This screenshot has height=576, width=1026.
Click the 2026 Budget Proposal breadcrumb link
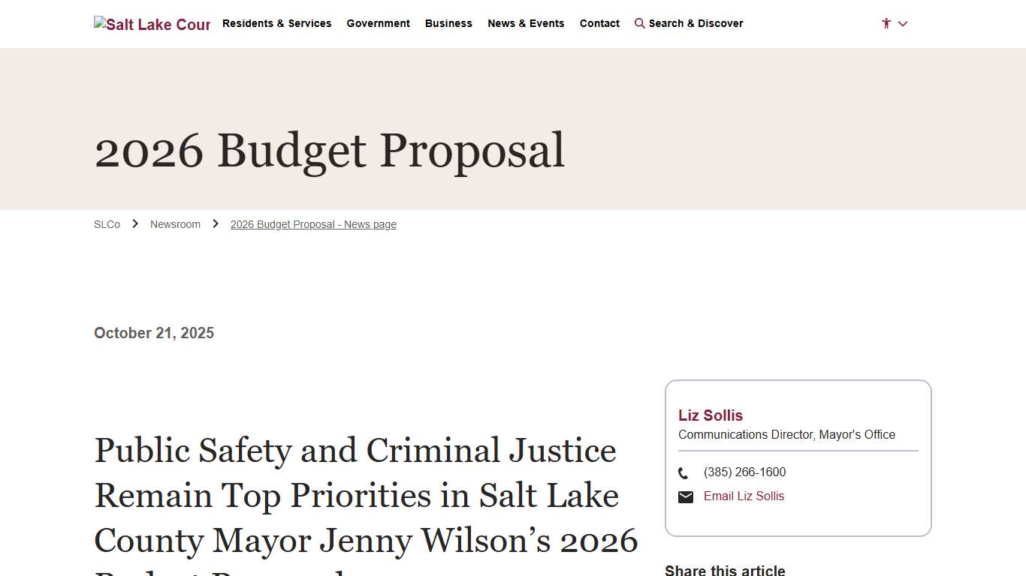(x=313, y=223)
